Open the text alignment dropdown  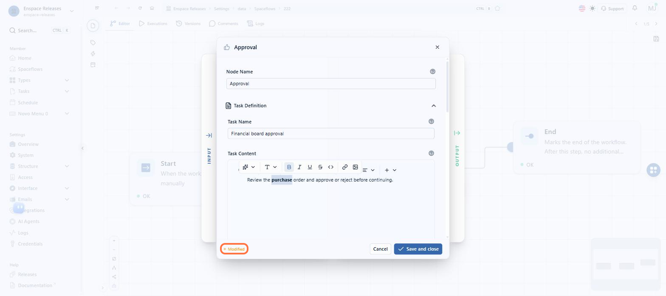point(368,170)
